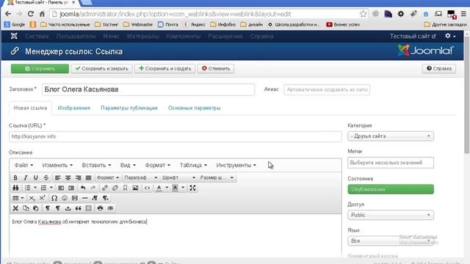Decrease indent of the paragraph
Screen dimensions: 470x264
(61, 188)
